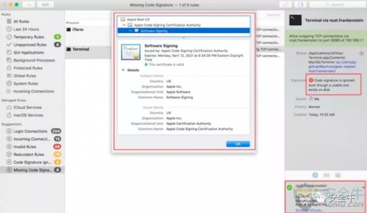The image size is (367, 213).
Task: Click the large certificate thumbnail image
Action: [x=131, y=52]
